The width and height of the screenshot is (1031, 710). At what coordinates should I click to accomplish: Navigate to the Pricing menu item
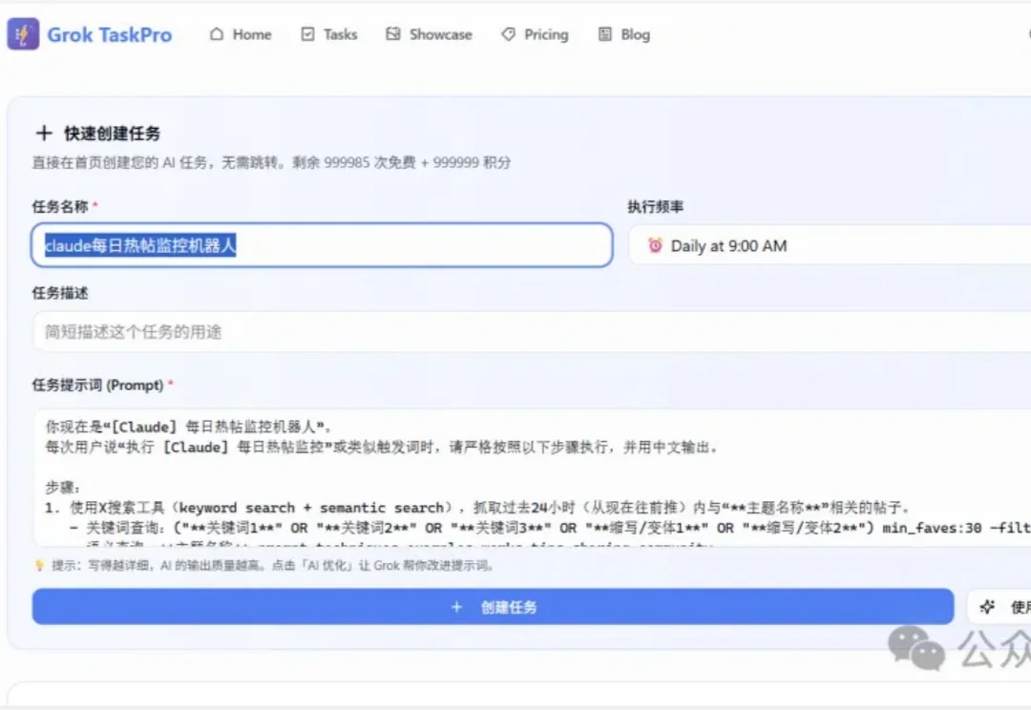click(x=535, y=33)
